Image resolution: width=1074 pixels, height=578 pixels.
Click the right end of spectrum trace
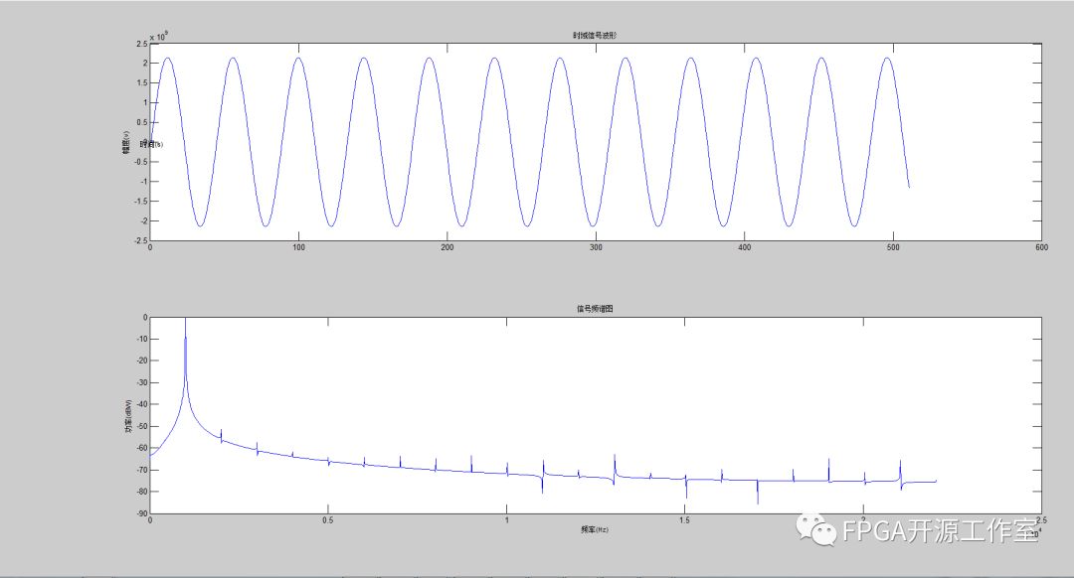point(936,482)
